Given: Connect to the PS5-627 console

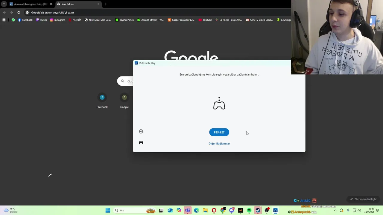Looking at the screenshot, I should click(x=219, y=132).
